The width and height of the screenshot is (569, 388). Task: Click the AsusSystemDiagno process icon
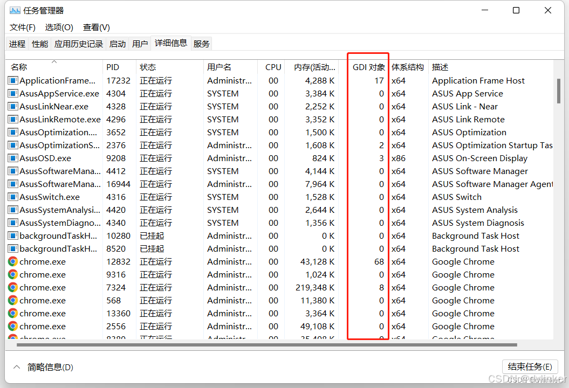[13, 223]
